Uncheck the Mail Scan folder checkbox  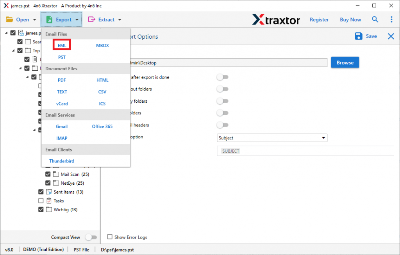(48, 174)
